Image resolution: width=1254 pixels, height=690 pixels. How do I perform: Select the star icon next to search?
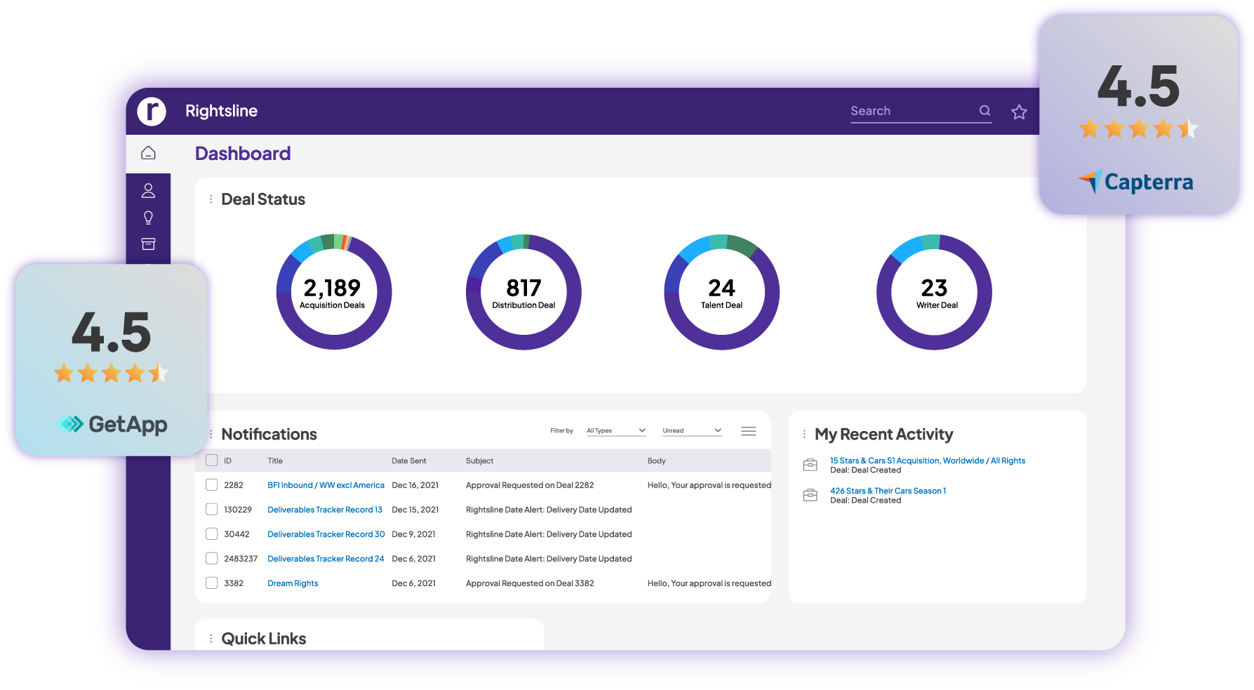tap(1018, 111)
